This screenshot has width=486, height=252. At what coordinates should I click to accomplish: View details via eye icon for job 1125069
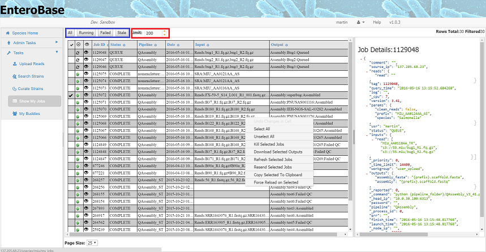87,117
